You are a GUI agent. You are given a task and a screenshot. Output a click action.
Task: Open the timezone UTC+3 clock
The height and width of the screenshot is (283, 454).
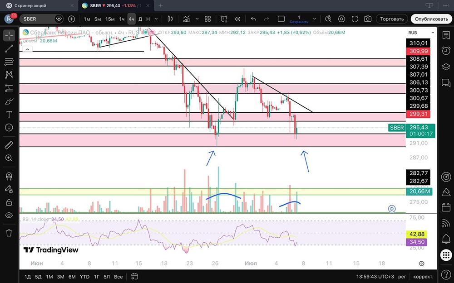(375, 277)
